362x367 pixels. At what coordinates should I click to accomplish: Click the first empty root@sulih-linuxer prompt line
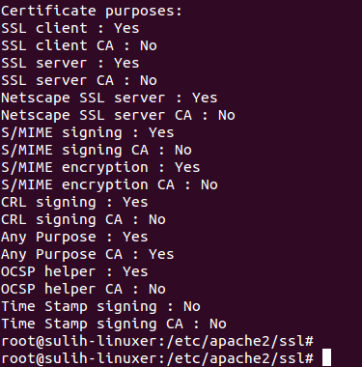157,341
